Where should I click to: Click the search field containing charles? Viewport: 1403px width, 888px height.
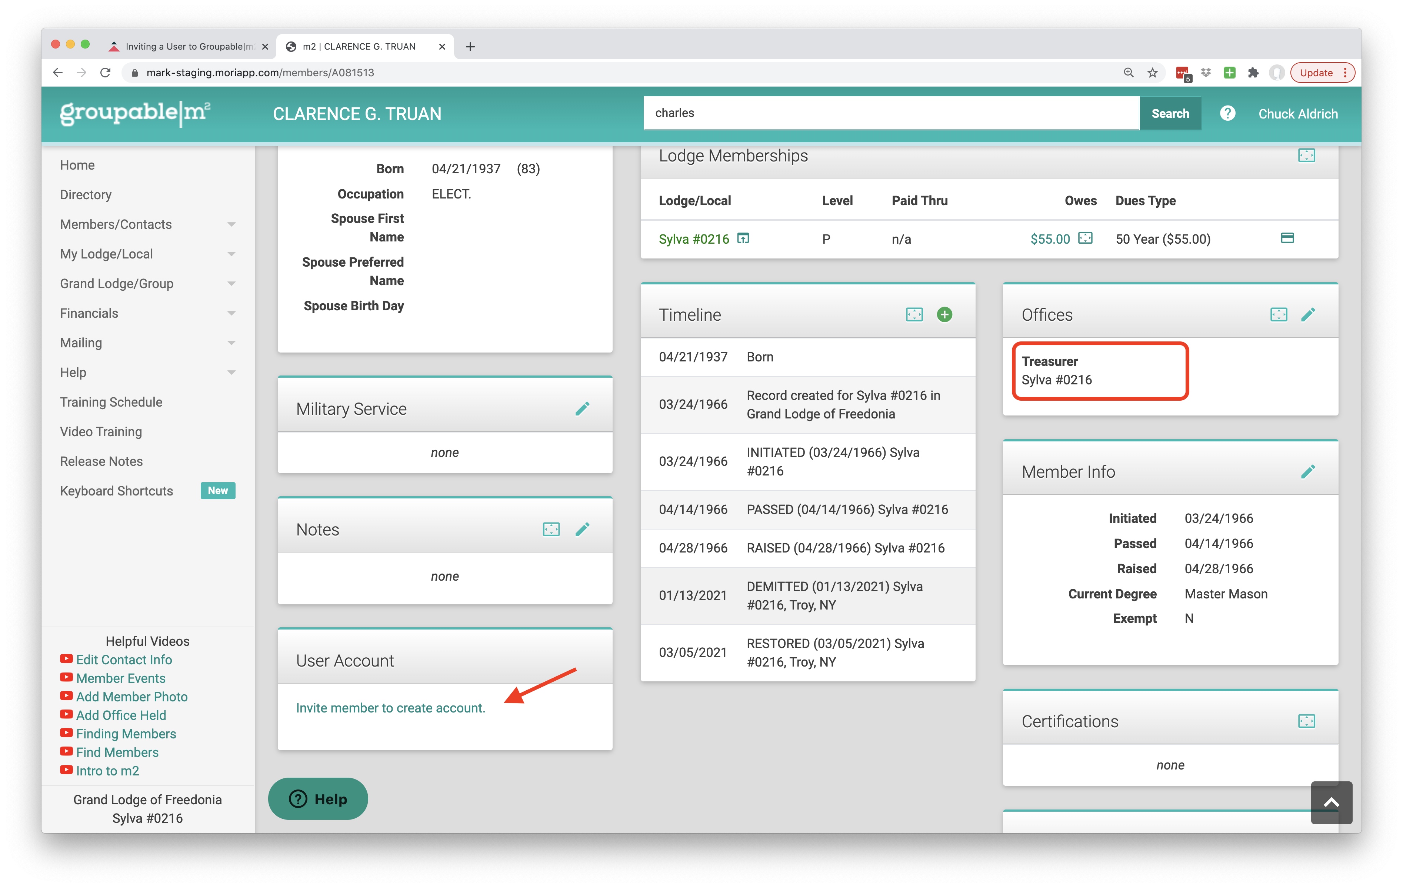coord(891,113)
